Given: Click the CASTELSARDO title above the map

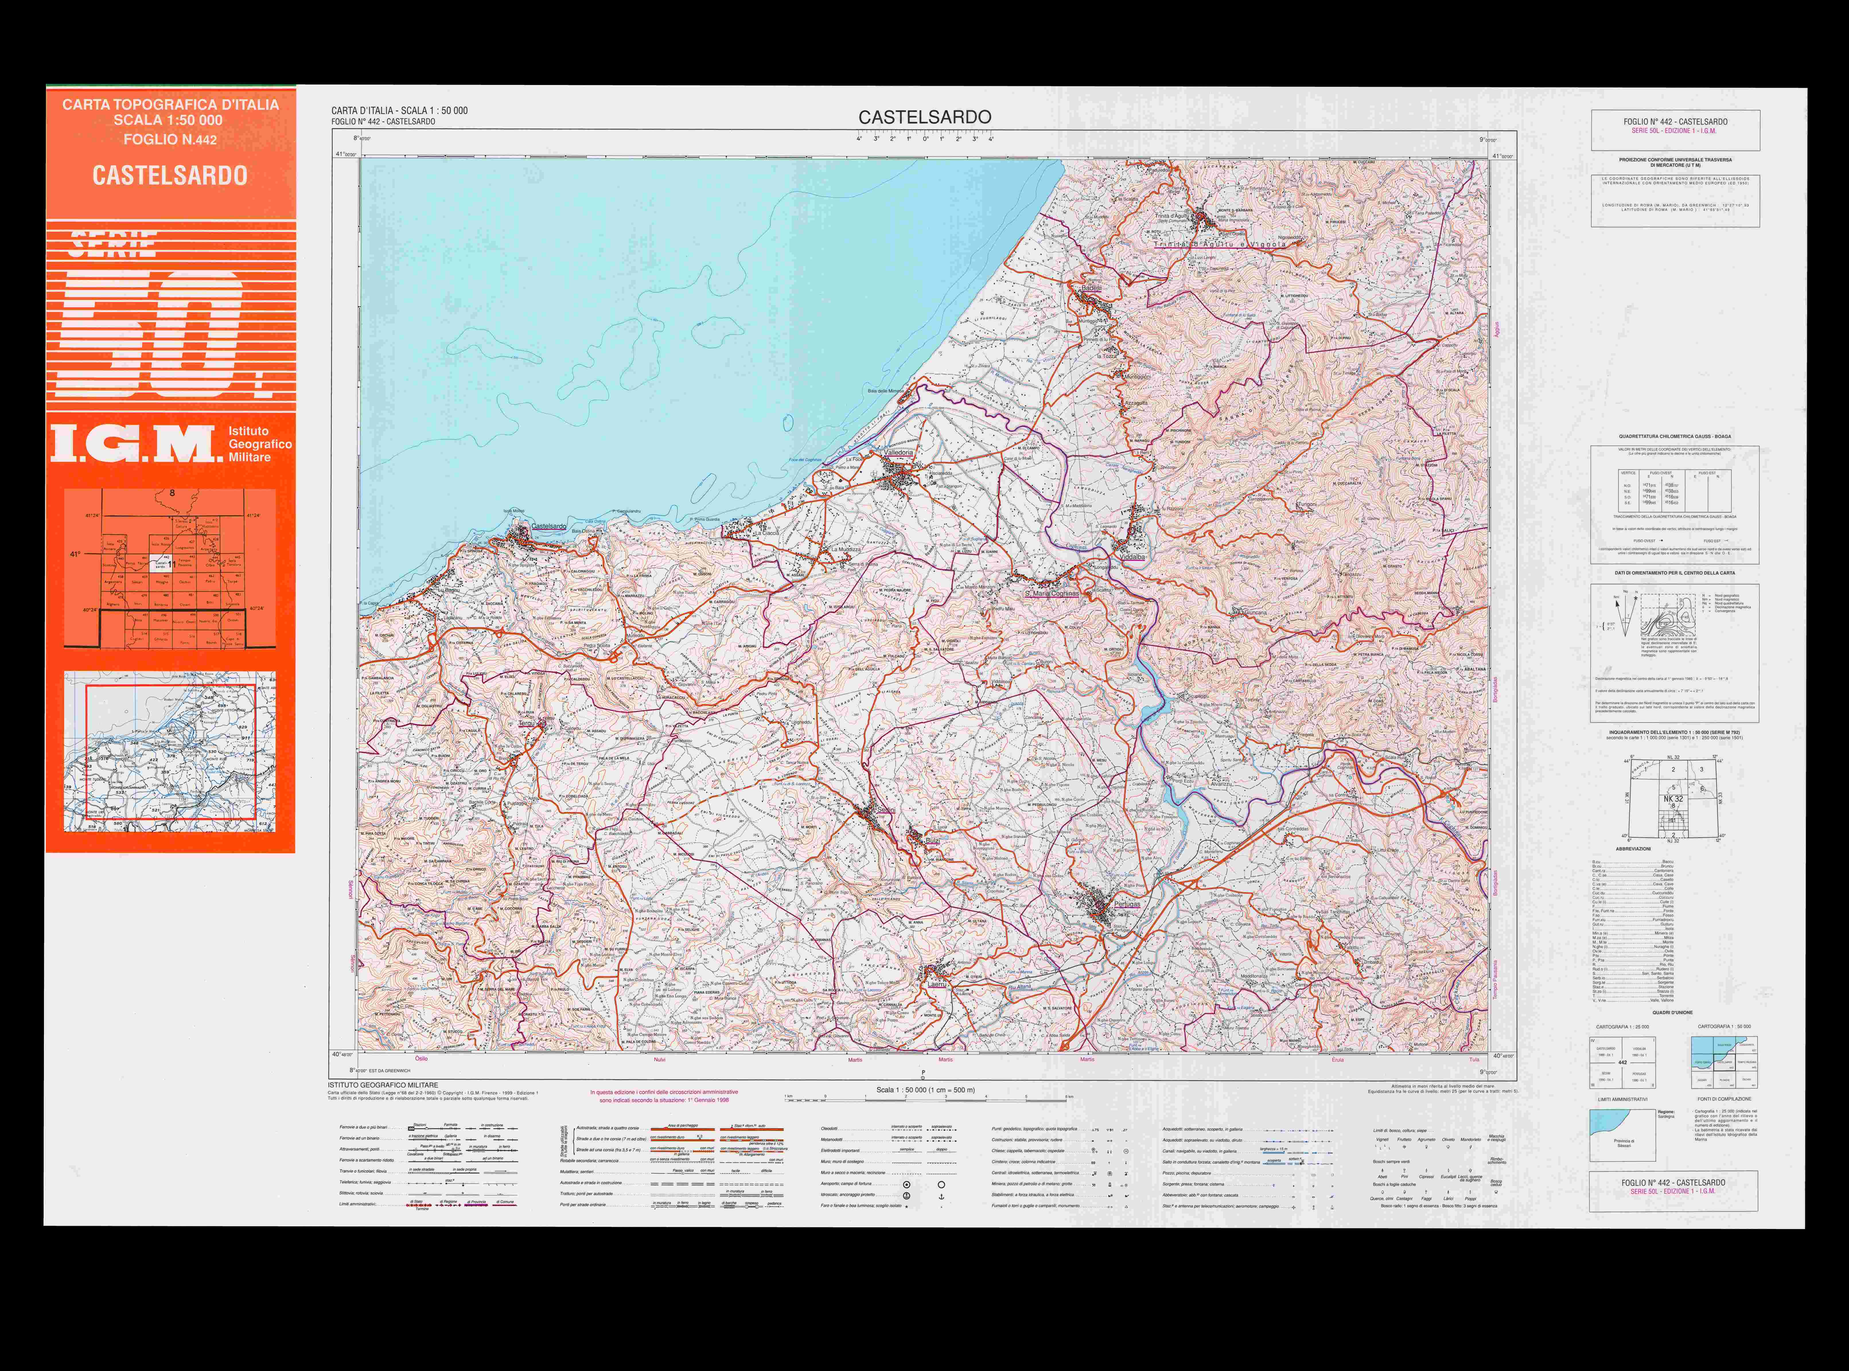Looking at the screenshot, I should [924, 117].
